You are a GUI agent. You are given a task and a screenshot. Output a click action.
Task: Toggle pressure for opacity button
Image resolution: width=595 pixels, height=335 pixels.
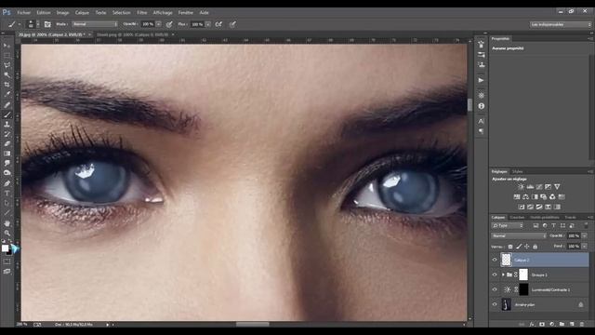(x=169, y=24)
